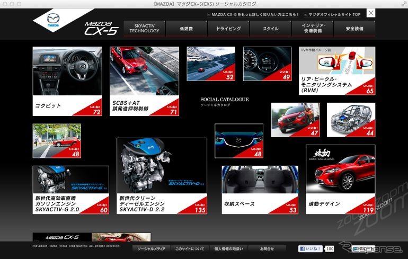408x259 pixels.
Task: Open the スタイル tab
Action: (270, 29)
